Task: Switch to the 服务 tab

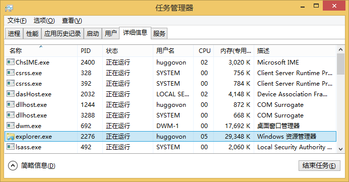Action: [159, 34]
